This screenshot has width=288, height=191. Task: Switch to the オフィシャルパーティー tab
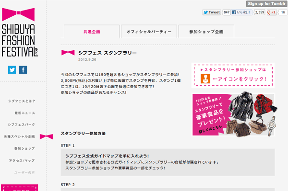coord(149,32)
